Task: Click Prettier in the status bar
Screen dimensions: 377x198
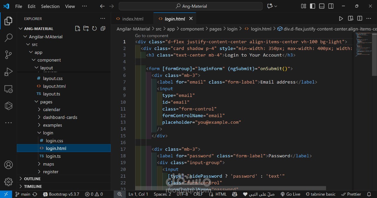Action: (x=351, y=194)
